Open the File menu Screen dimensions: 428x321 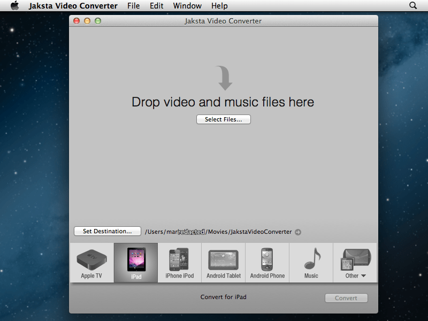pyautogui.click(x=133, y=6)
